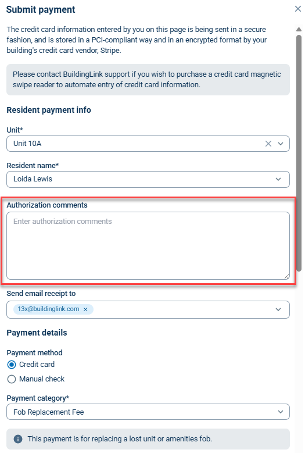The image size is (305, 453).
Task: Remove 13x@buildinglink.com email chip
Action: pyautogui.click(x=85, y=309)
